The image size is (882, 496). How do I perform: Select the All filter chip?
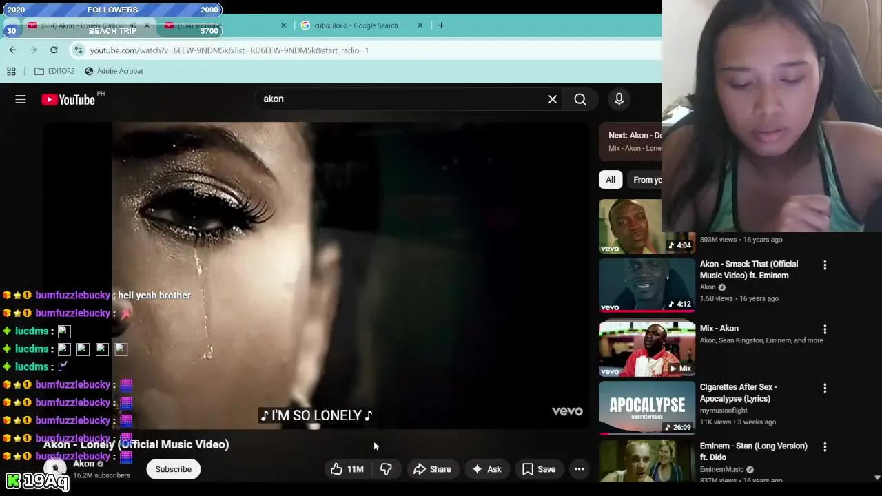coord(611,180)
